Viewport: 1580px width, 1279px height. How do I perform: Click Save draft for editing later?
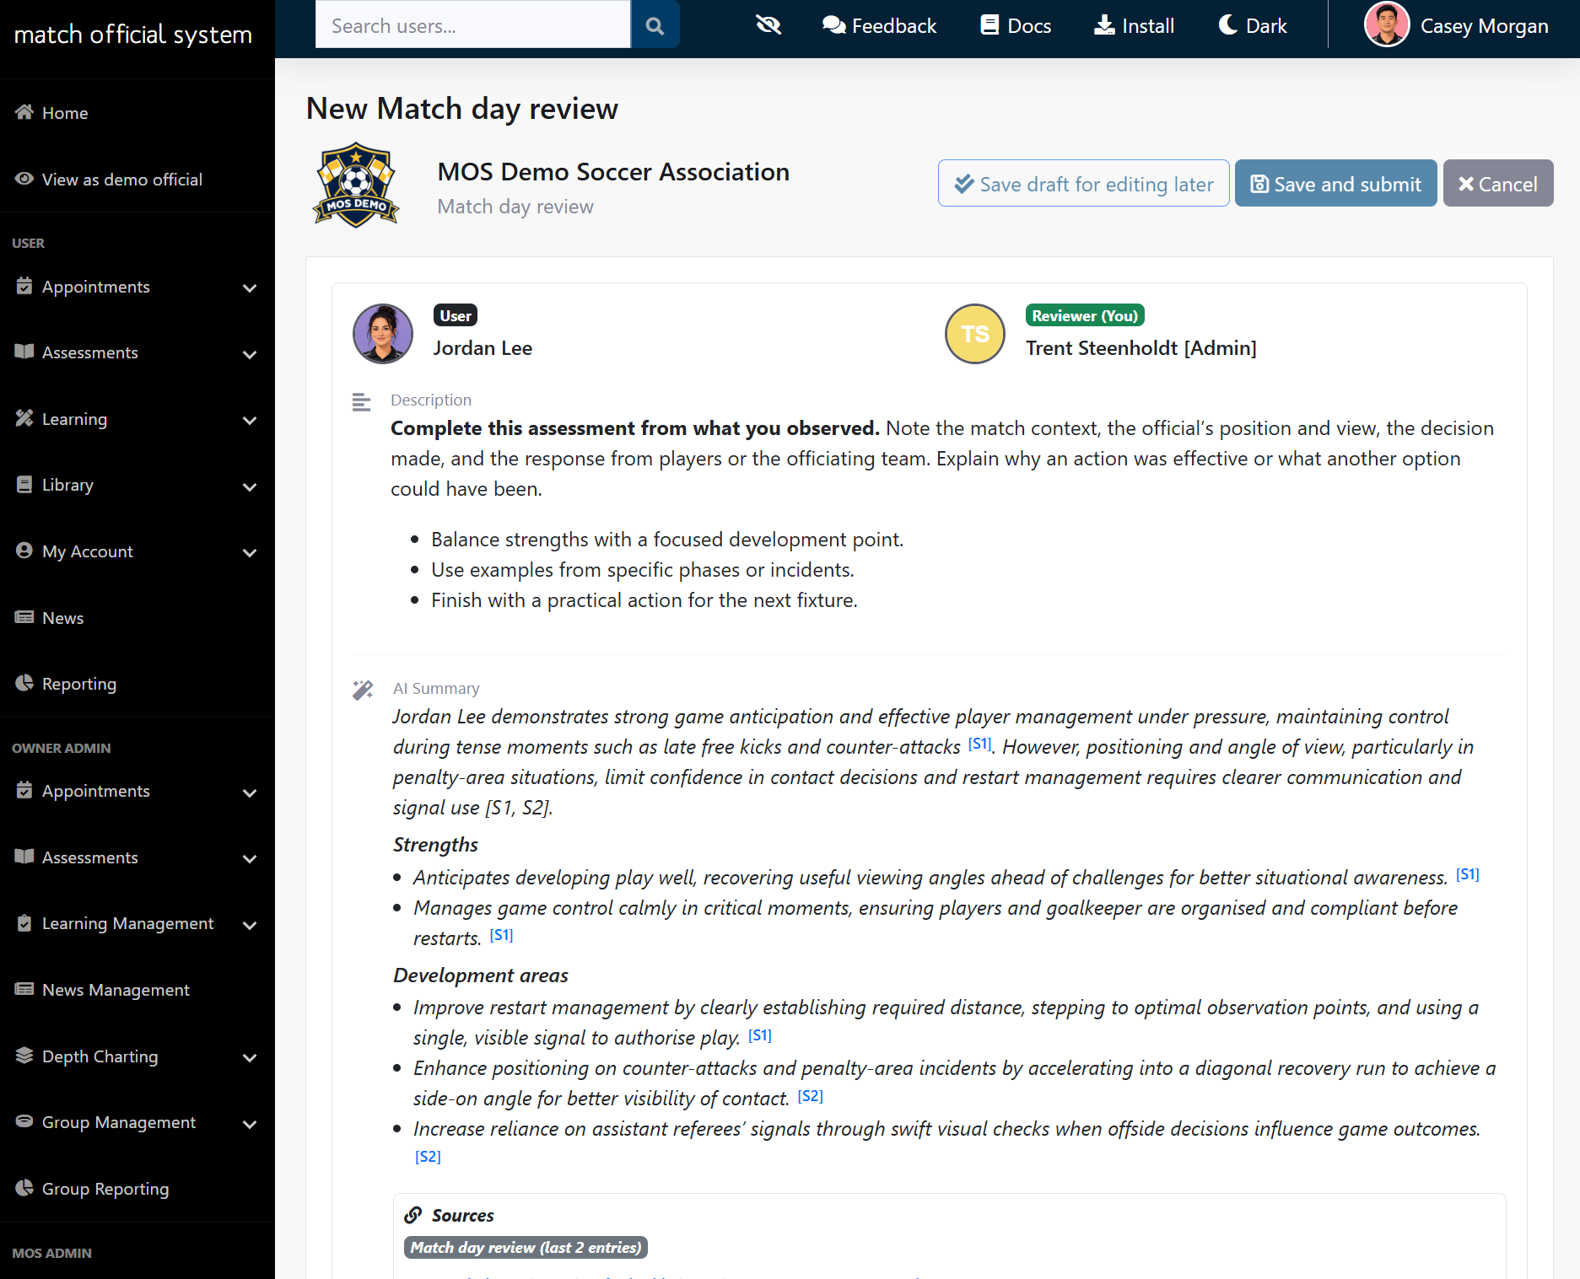click(x=1083, y=183)
